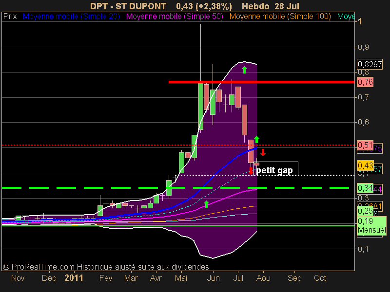
Task: Click "Jul" on the time axis
Action: click(238, 278)
